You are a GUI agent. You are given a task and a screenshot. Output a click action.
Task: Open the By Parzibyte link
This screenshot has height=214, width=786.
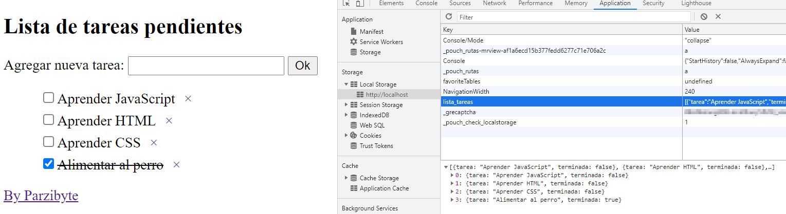[x=41, y=196]
